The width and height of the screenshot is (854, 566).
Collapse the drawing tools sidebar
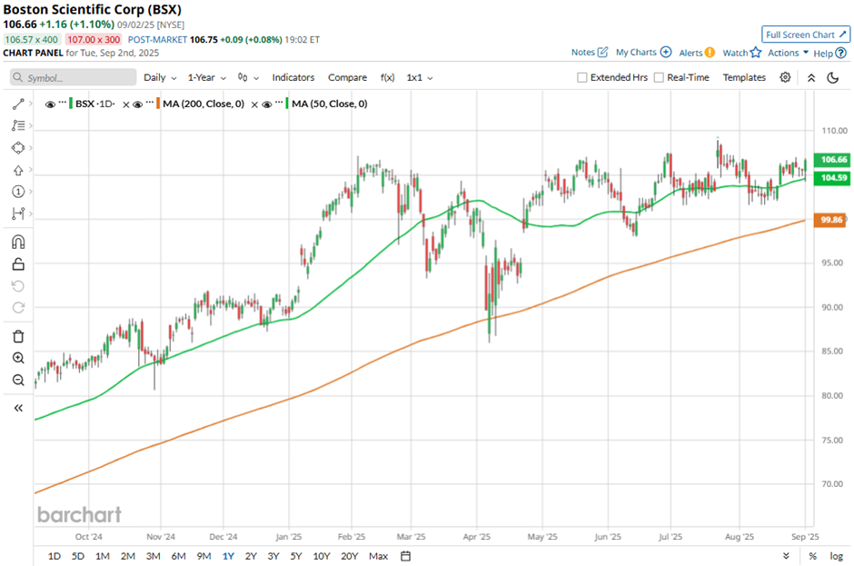pos(18,408)
